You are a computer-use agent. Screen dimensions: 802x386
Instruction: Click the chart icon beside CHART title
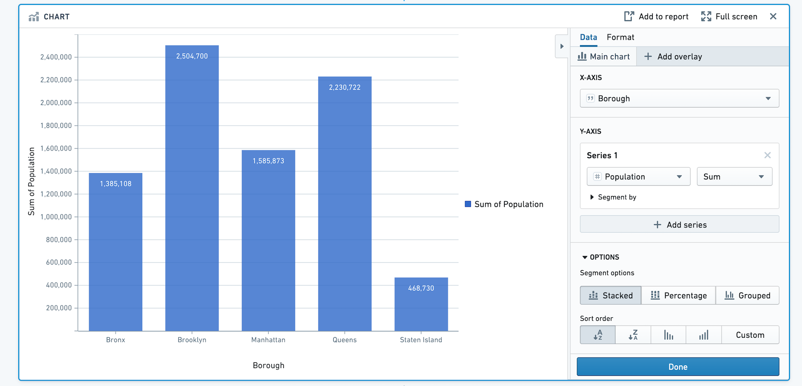[34, 17]
